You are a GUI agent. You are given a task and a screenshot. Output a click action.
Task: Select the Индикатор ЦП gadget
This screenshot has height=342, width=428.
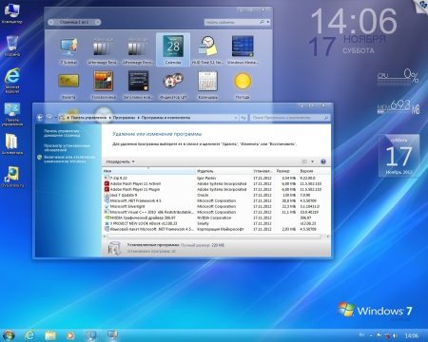173,85
